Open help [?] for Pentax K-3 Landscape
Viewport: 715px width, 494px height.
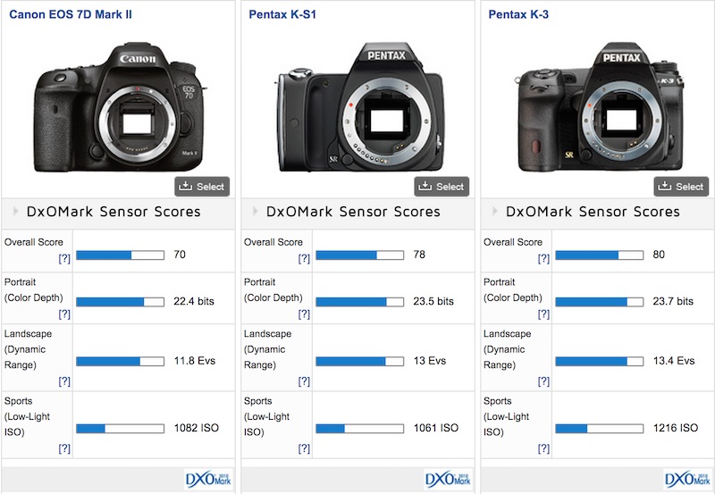tap(543, 381)
